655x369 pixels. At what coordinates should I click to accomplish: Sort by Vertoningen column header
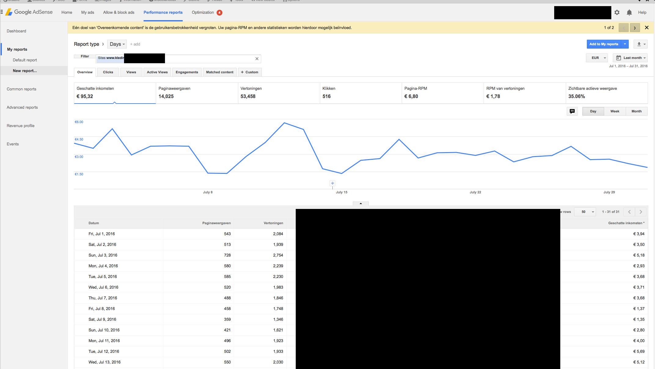[x=273, y=223]
